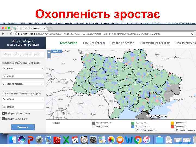Open Finder from the dock

(13, 140)
